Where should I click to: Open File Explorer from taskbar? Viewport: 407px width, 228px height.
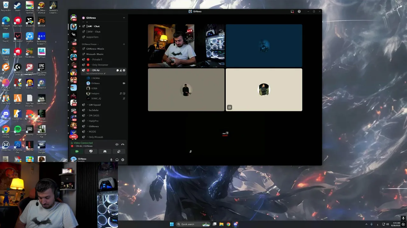point(221,224)
